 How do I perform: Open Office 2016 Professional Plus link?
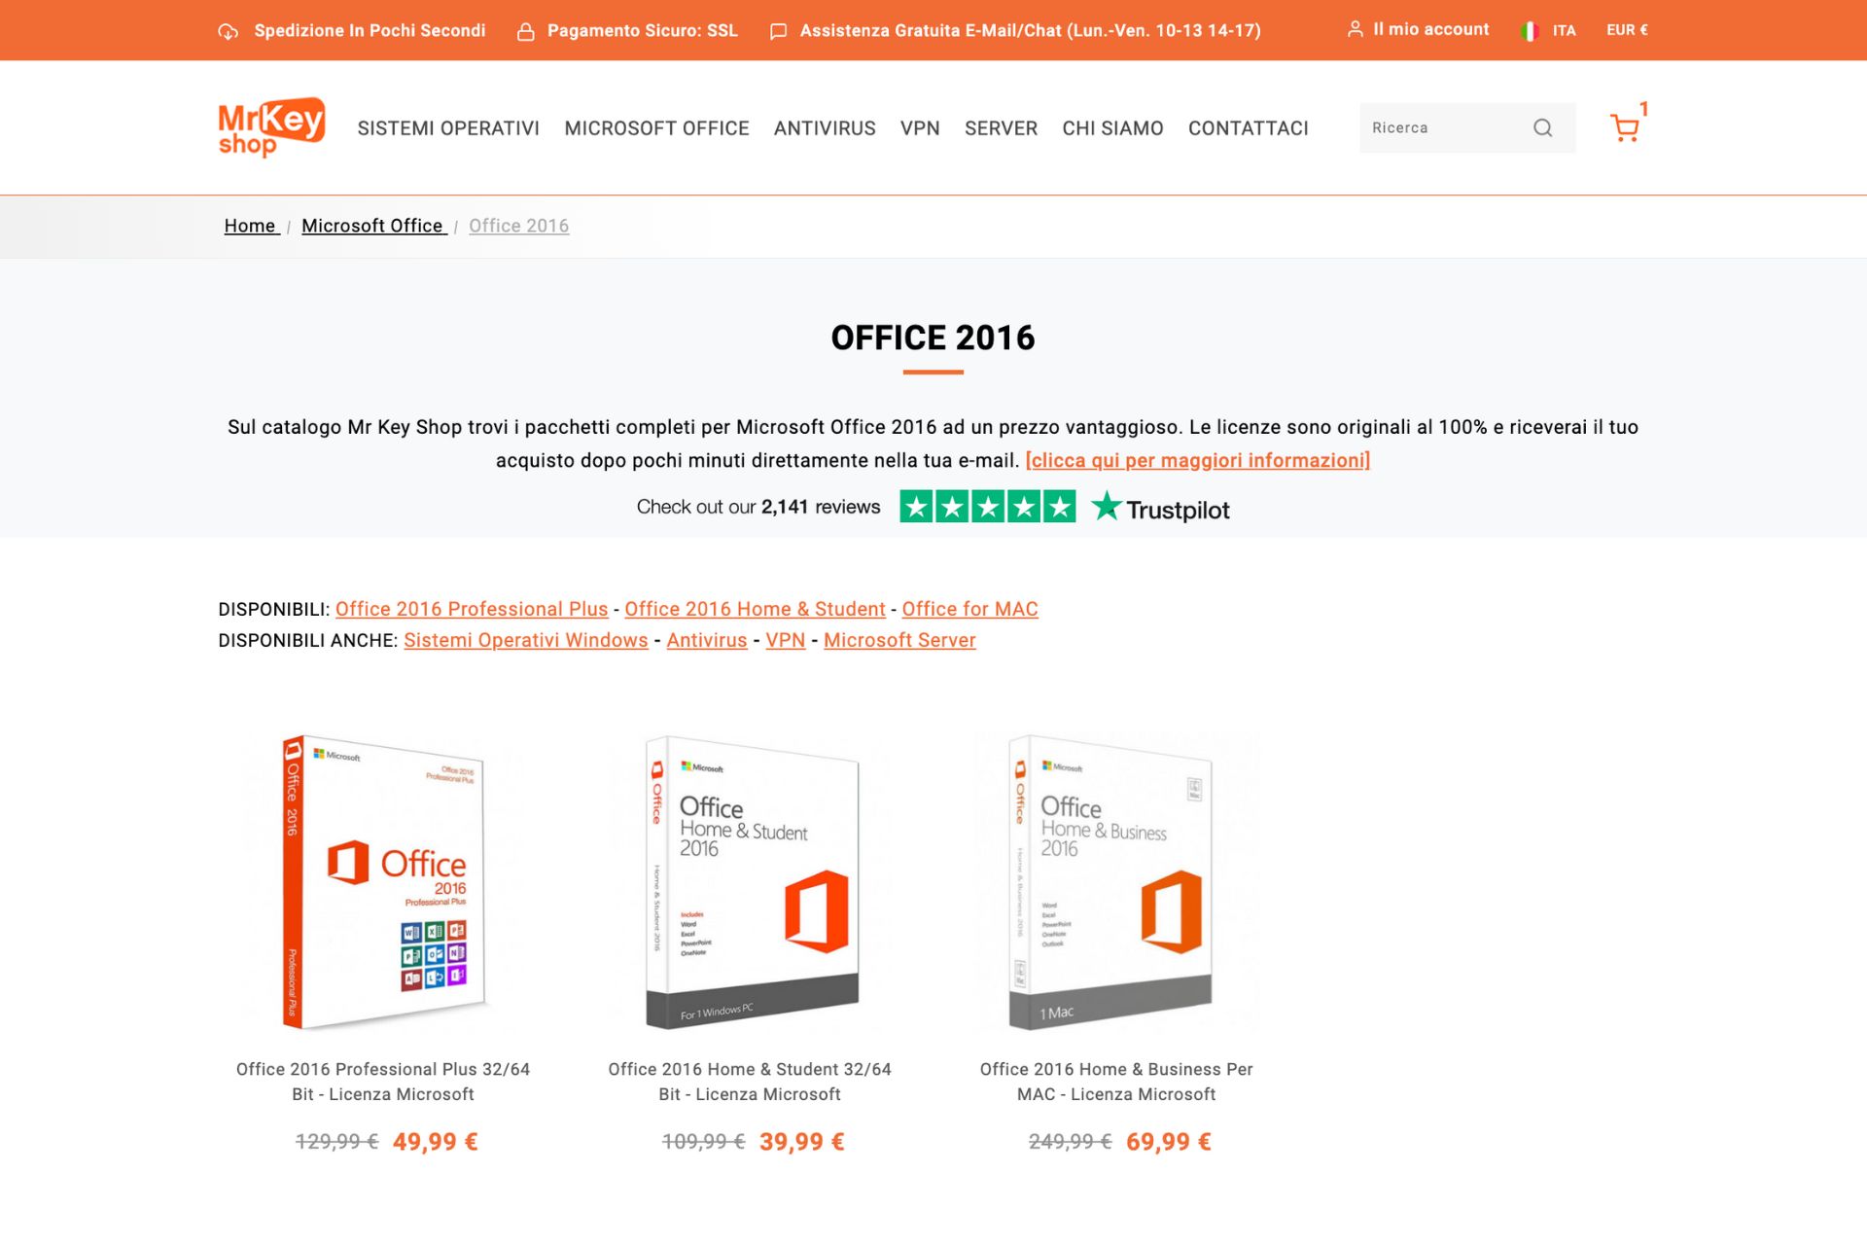click(x=472, y=609)
